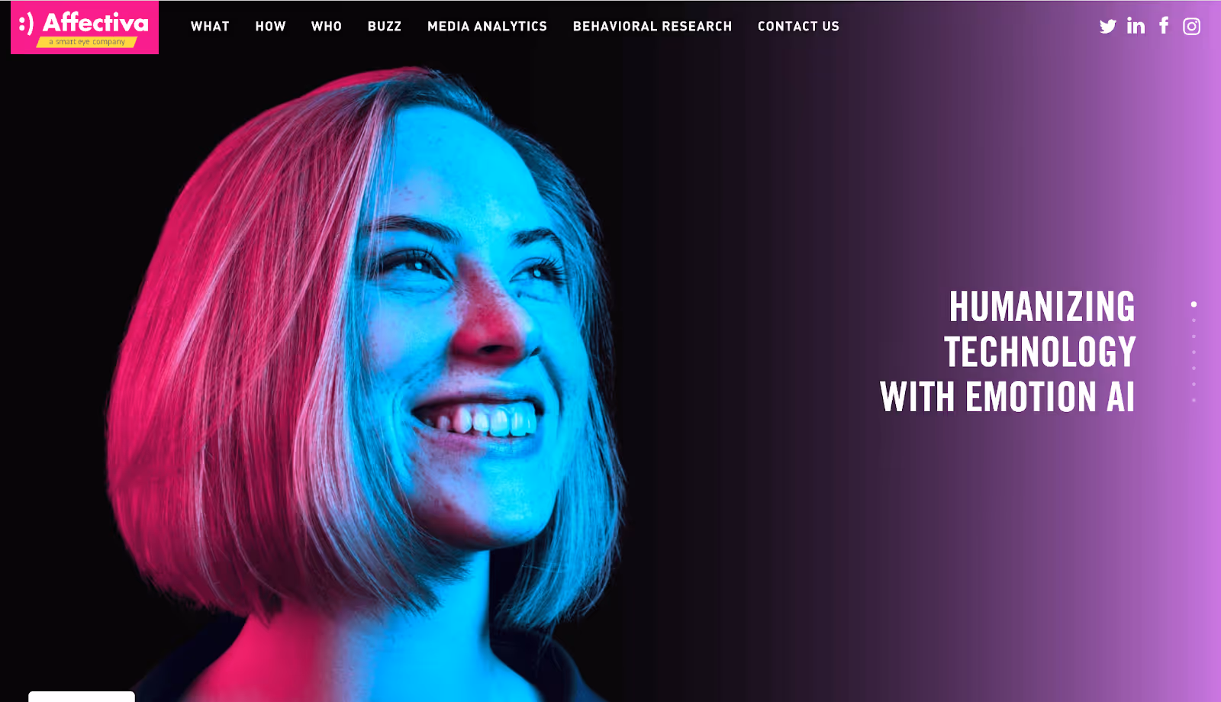The image size is (1221, 702).
Task: Click the Affectiva smiley logo
Action: click(85, 27)
